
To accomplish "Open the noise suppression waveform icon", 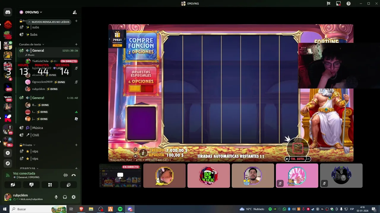I will [x=66, y=175].
